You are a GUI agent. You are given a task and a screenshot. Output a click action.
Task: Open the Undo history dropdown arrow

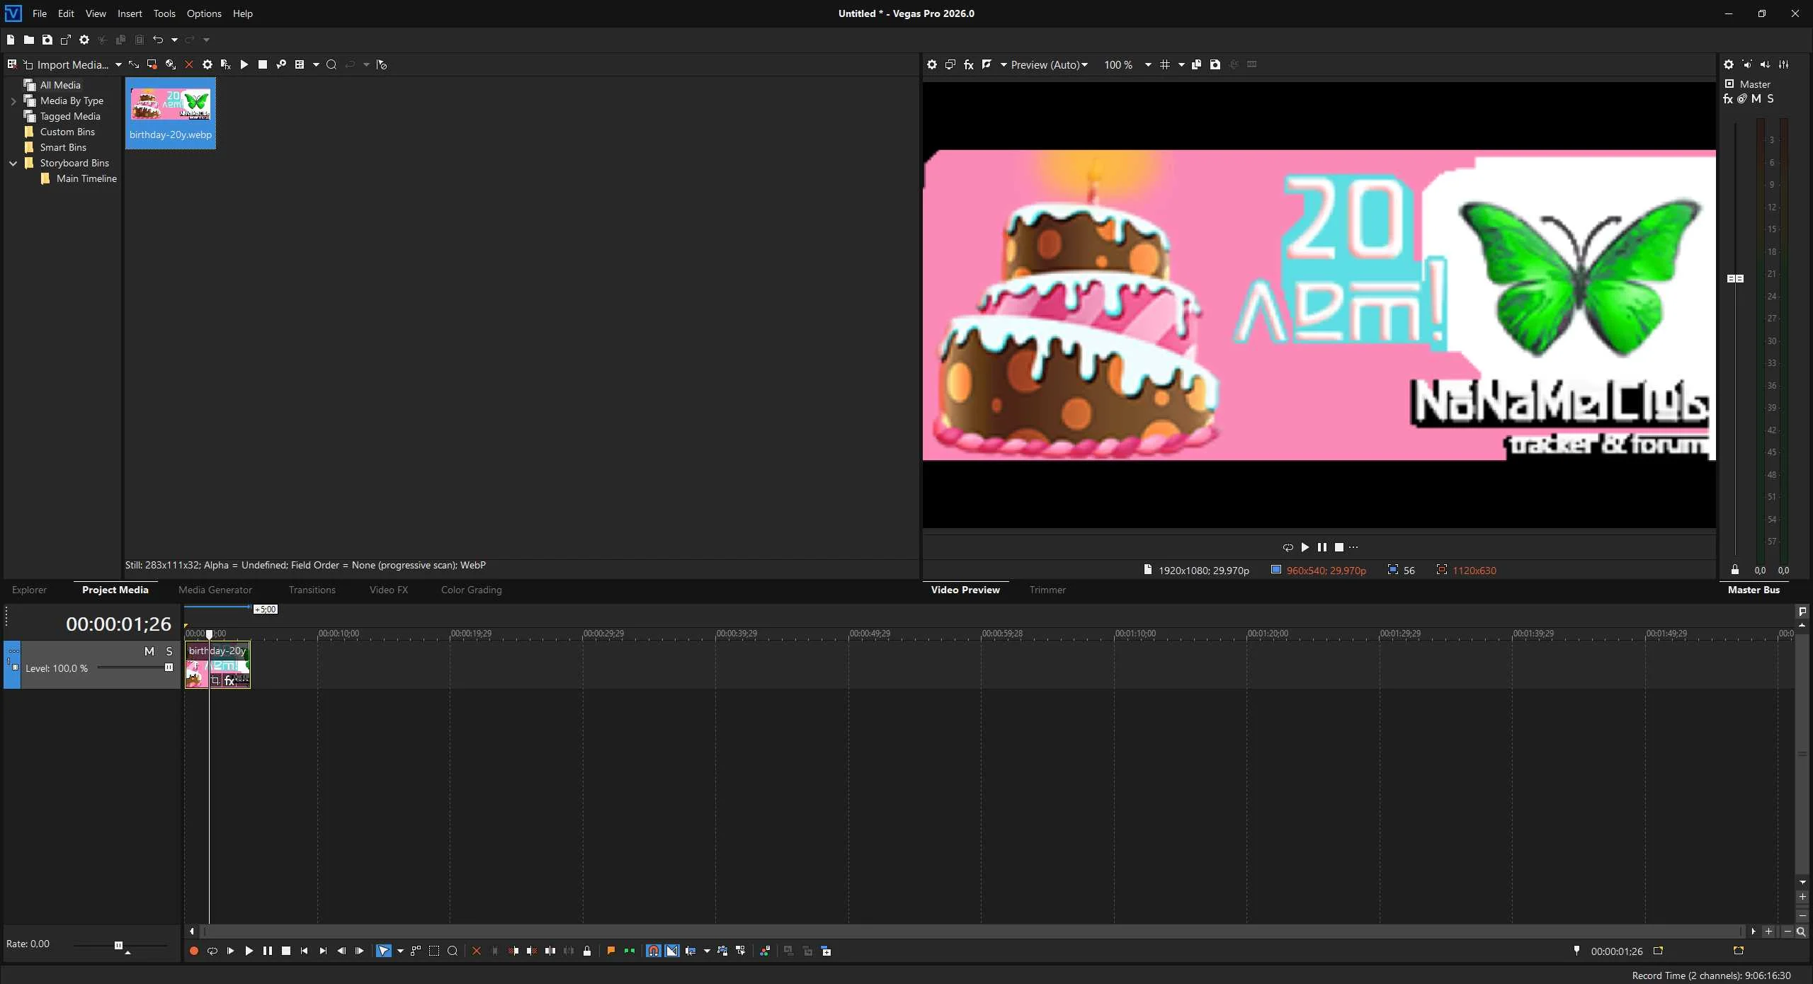click(x=174, y=40)
